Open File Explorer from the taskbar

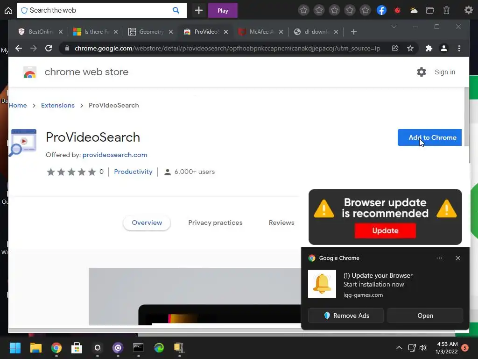(35, 348)
